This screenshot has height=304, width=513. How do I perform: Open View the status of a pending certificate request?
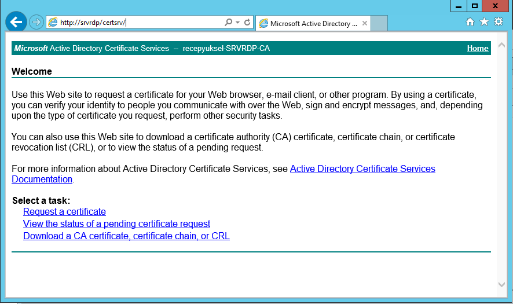(x=116, y=224)
